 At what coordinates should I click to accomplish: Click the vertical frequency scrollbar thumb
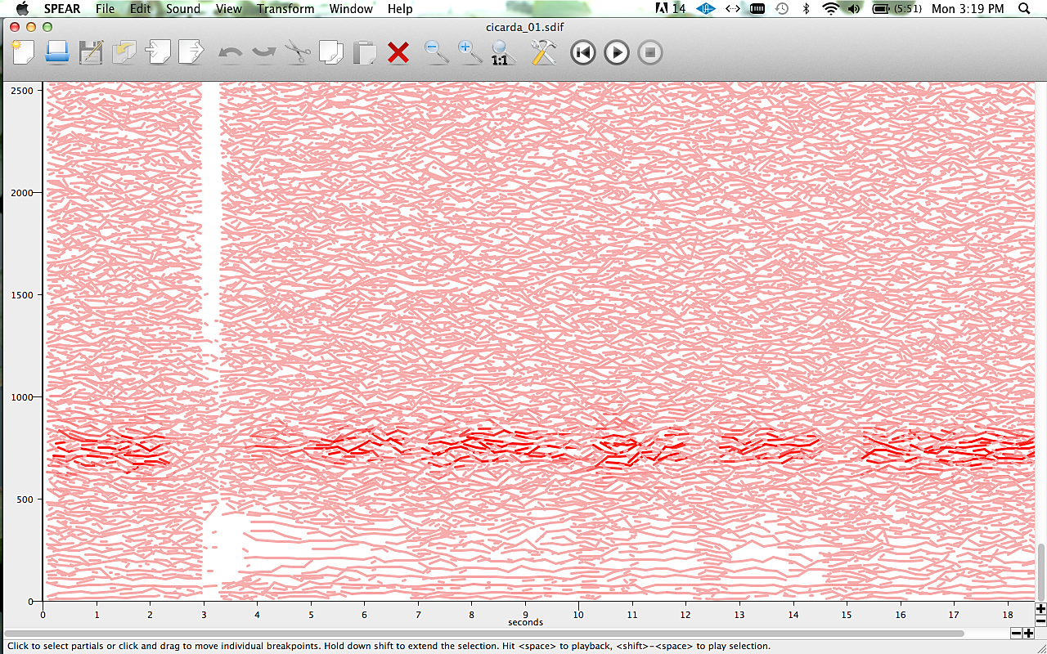[x=1040, y=571]
